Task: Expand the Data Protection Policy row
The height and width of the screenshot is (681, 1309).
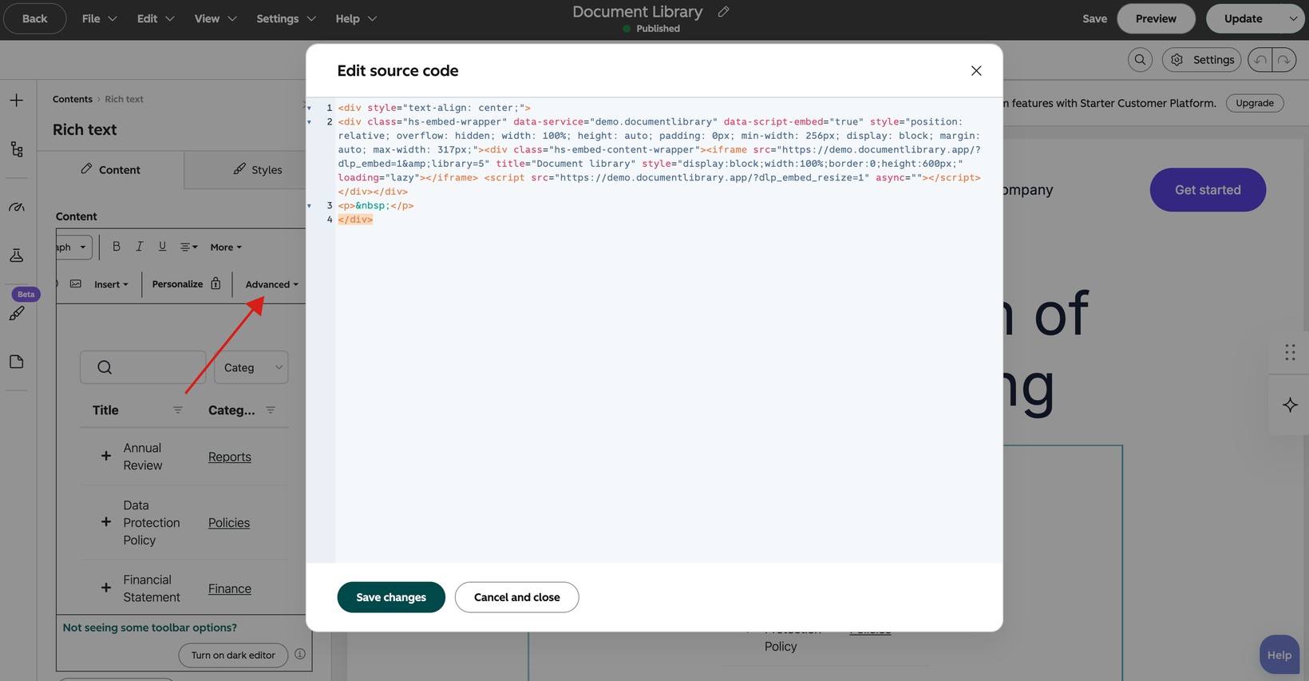Action: coord(105,522)
